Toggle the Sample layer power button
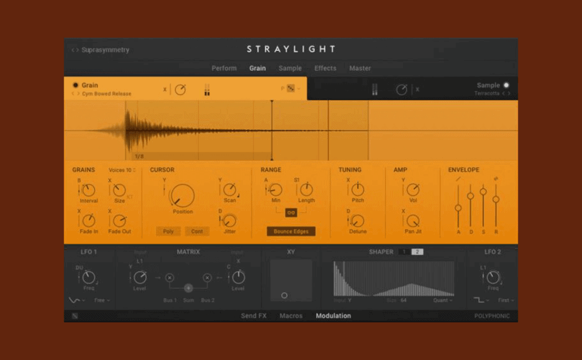The image size is (582, 360). (506, 85)
